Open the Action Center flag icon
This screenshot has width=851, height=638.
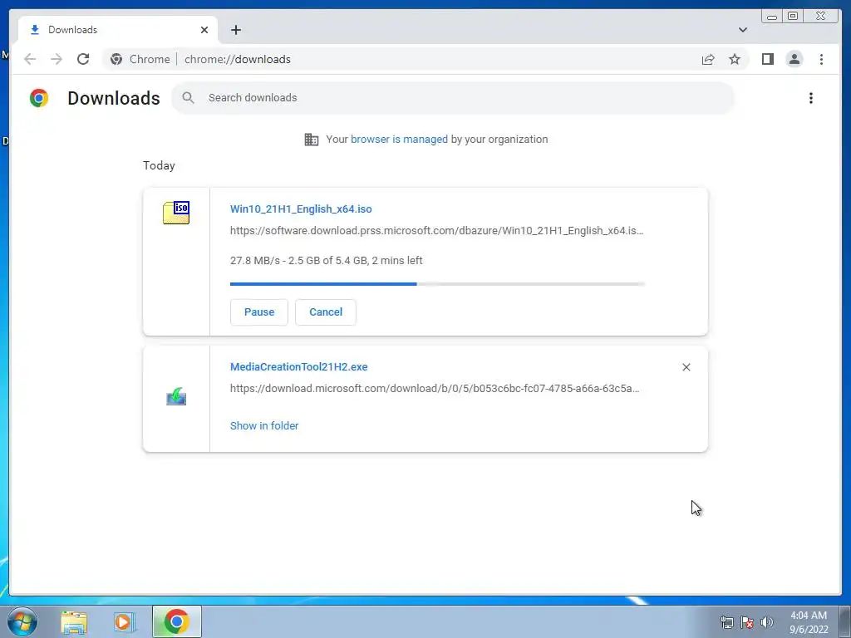click(747, 622)
